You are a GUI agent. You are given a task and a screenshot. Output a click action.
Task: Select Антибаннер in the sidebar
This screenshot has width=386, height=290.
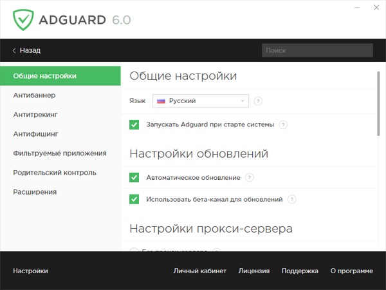[x=34, y=95]
